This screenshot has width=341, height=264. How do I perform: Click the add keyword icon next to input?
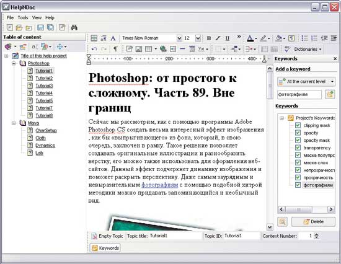click(330, 94)
